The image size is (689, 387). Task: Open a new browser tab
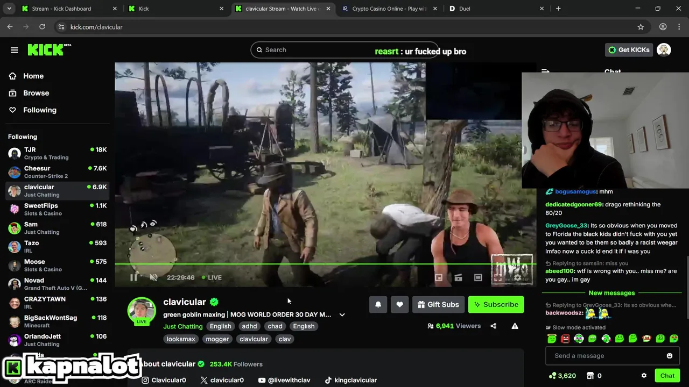click(x=558, y=9)
